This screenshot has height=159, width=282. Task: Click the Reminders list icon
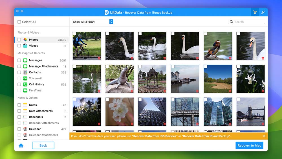[x=25, y=117]
